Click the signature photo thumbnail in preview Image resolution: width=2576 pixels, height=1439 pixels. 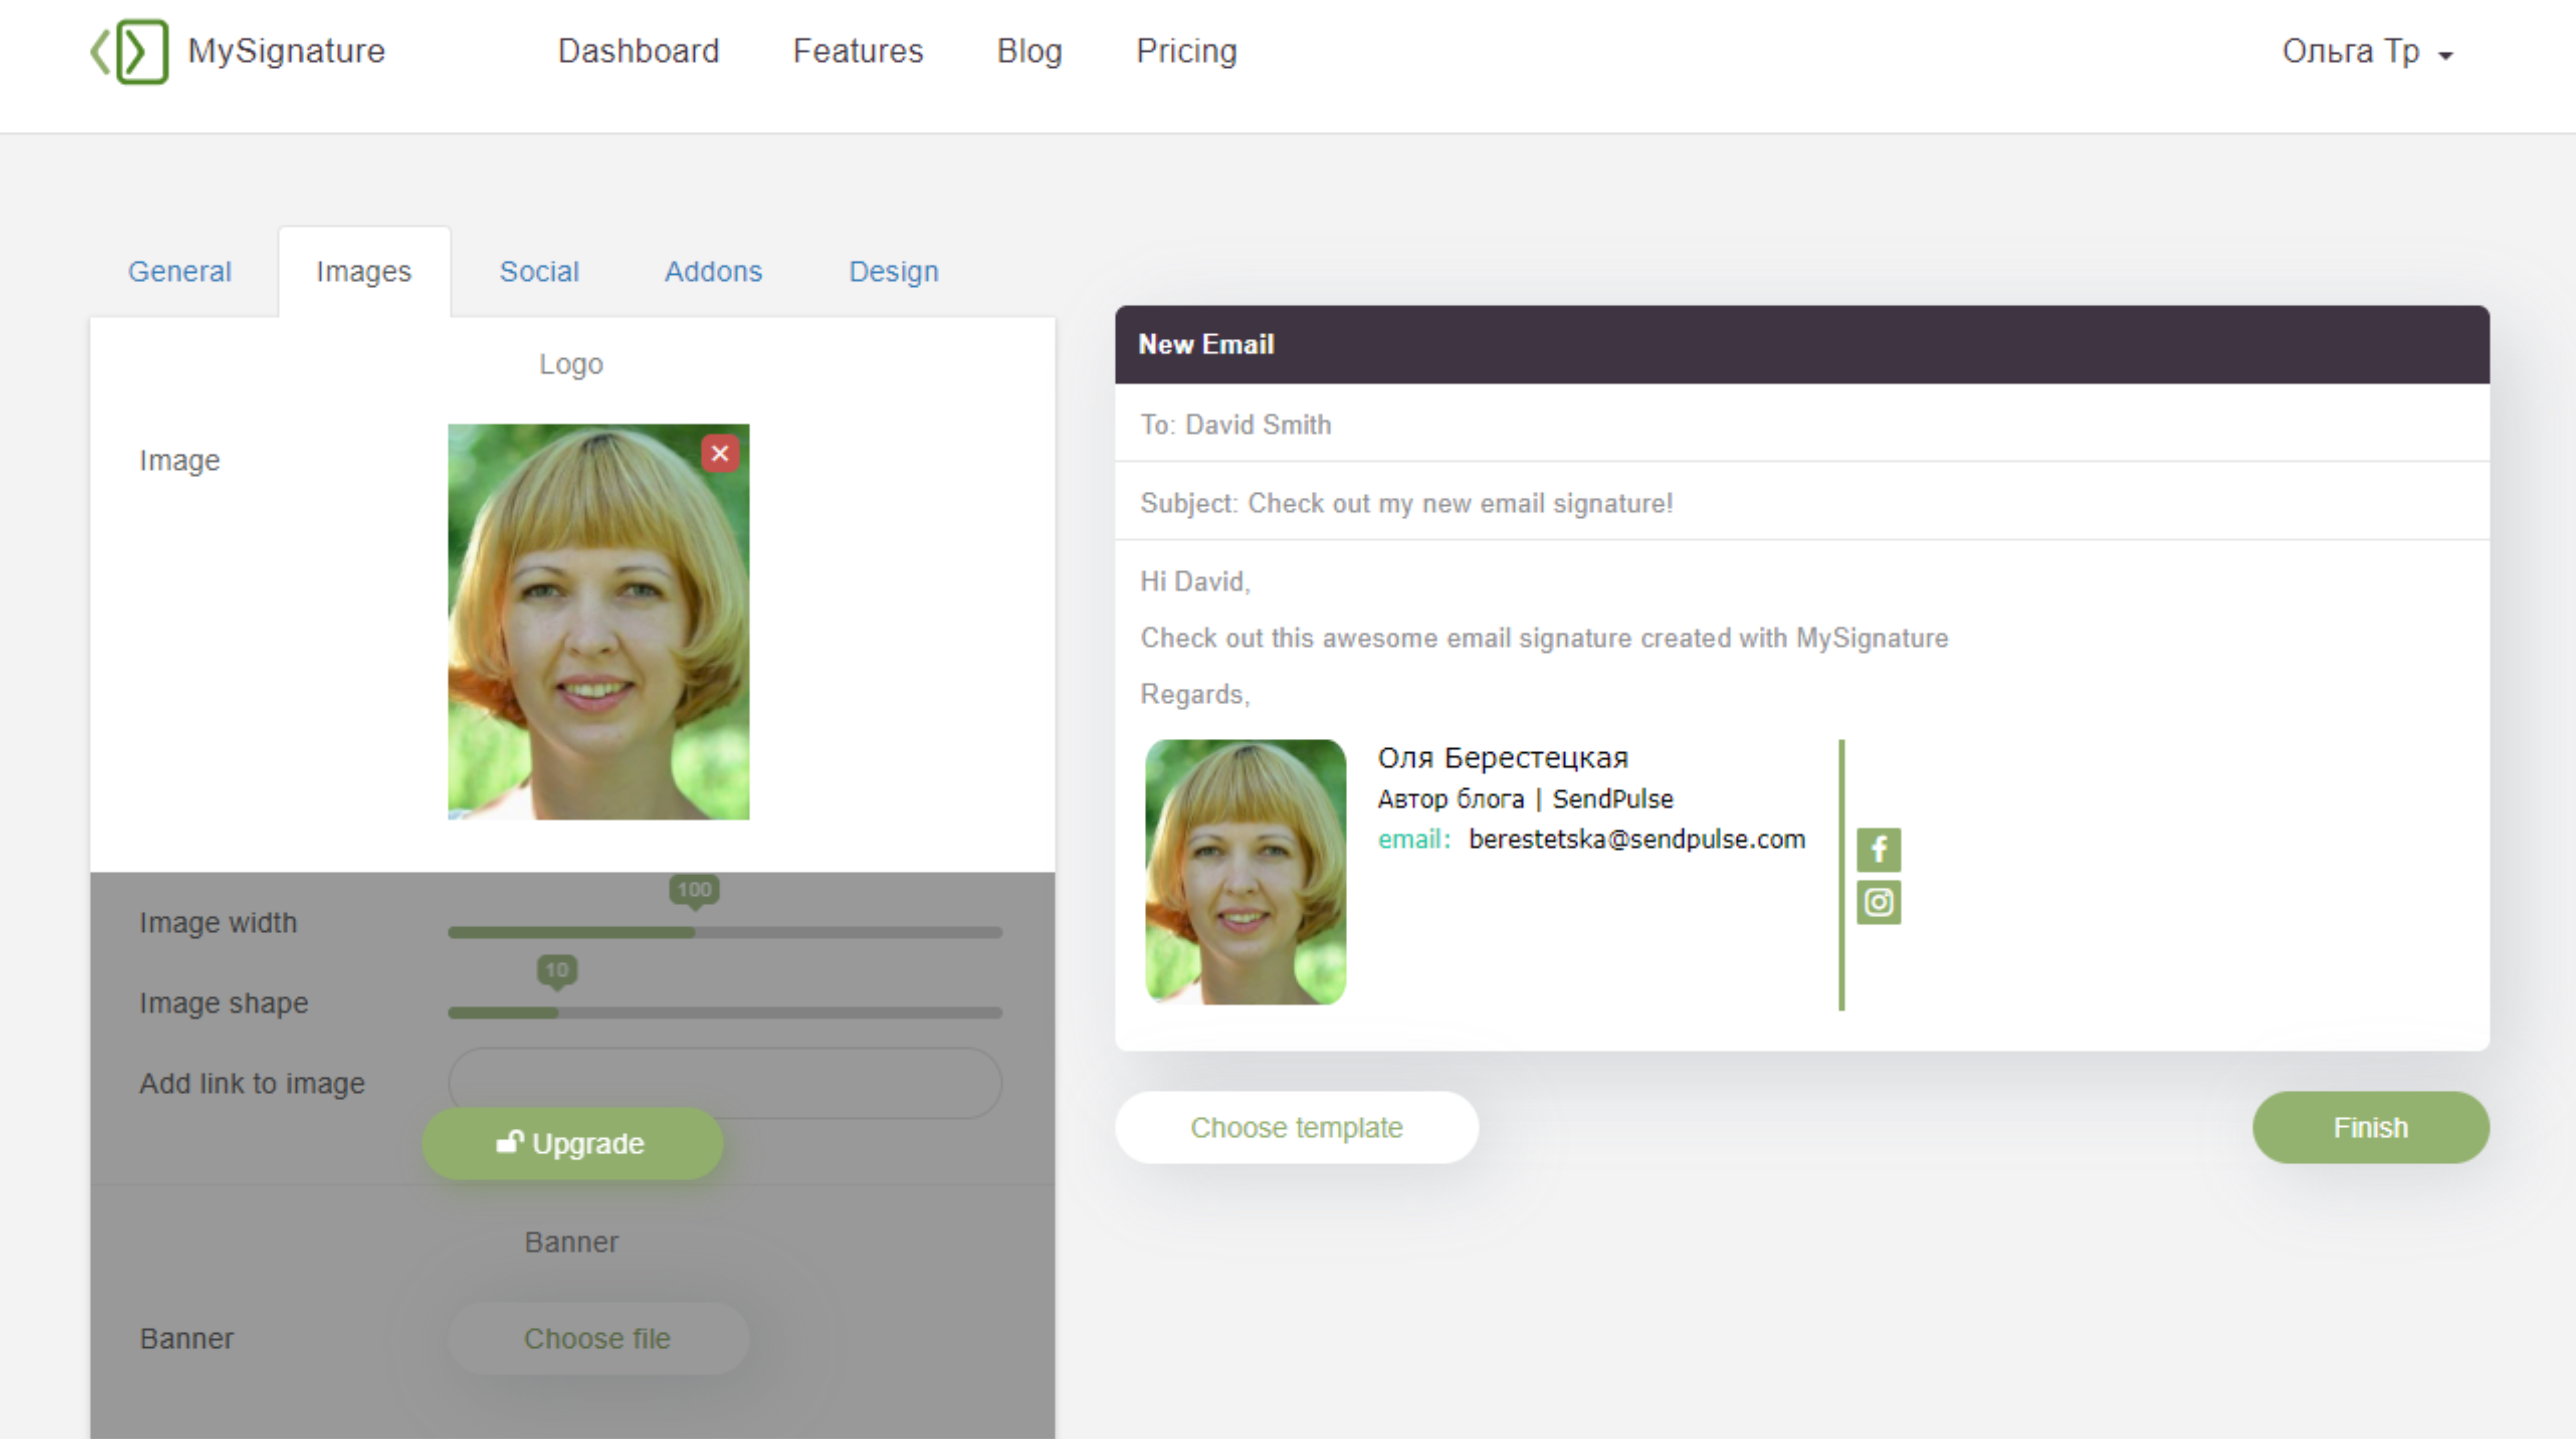click(1245, 871)
